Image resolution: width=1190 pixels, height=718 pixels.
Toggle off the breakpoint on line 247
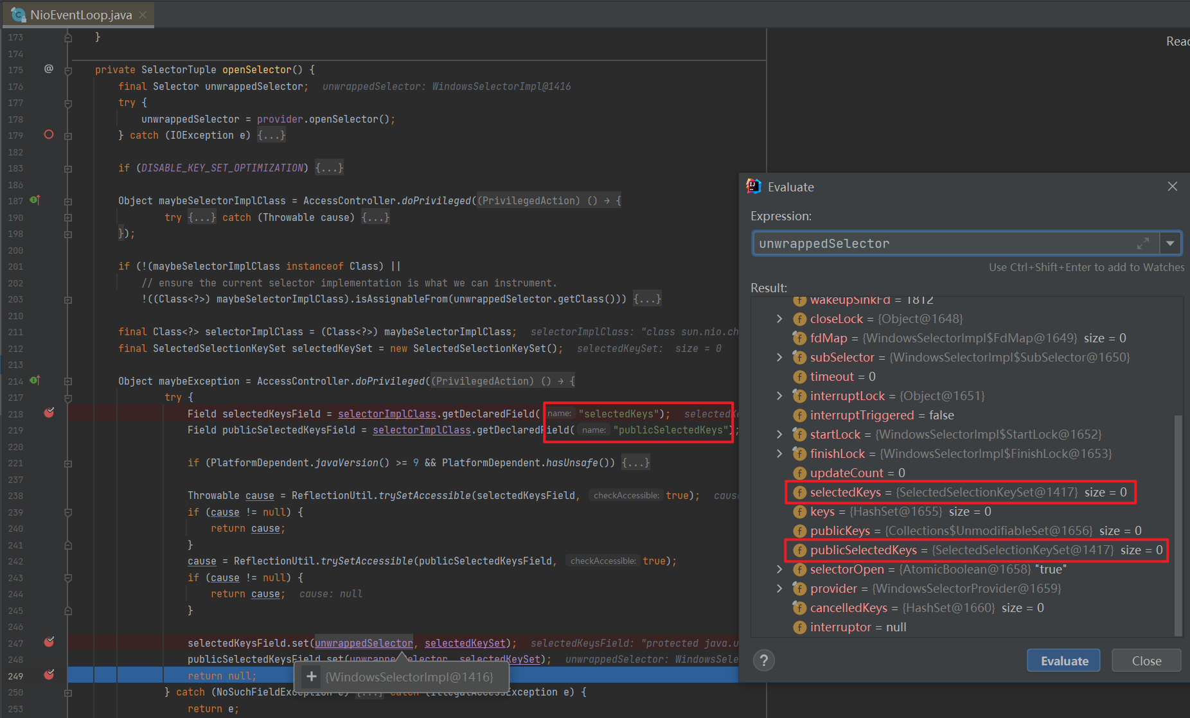(x=49, y=642)
